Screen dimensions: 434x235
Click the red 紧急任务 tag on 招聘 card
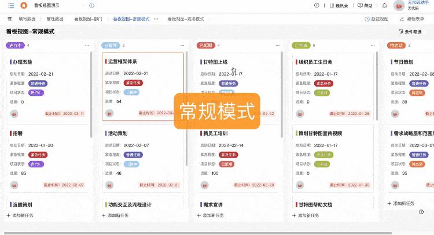[x=38, y=155]
